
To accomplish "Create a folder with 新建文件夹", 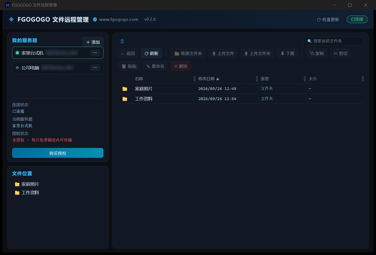I will pyautogui.click(x=188, y=54).
